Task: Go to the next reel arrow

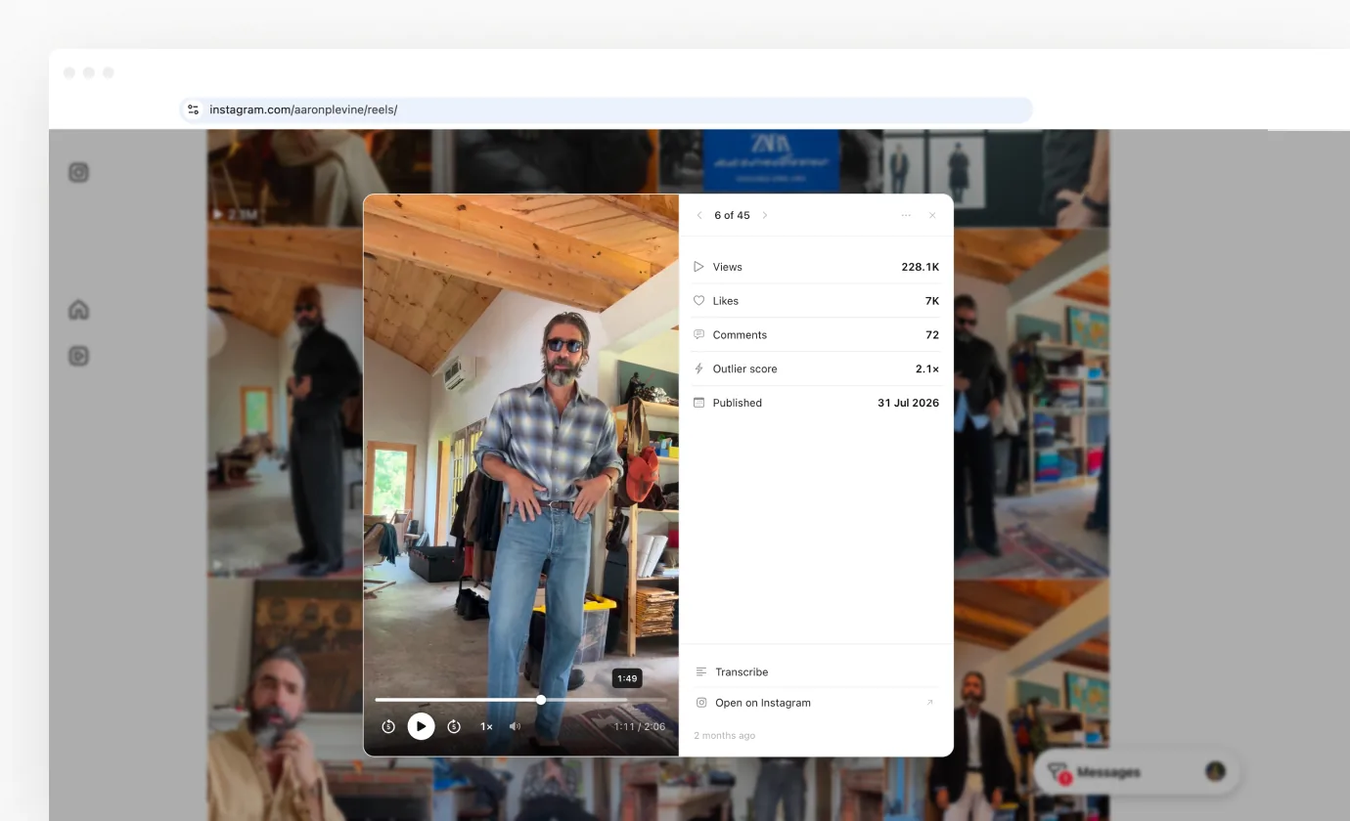Action: (x=765, y=215)
